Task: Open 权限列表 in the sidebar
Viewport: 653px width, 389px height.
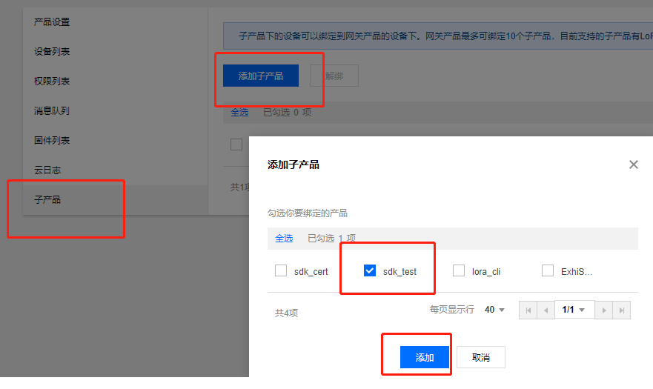Action: click(x=52, y=82)
